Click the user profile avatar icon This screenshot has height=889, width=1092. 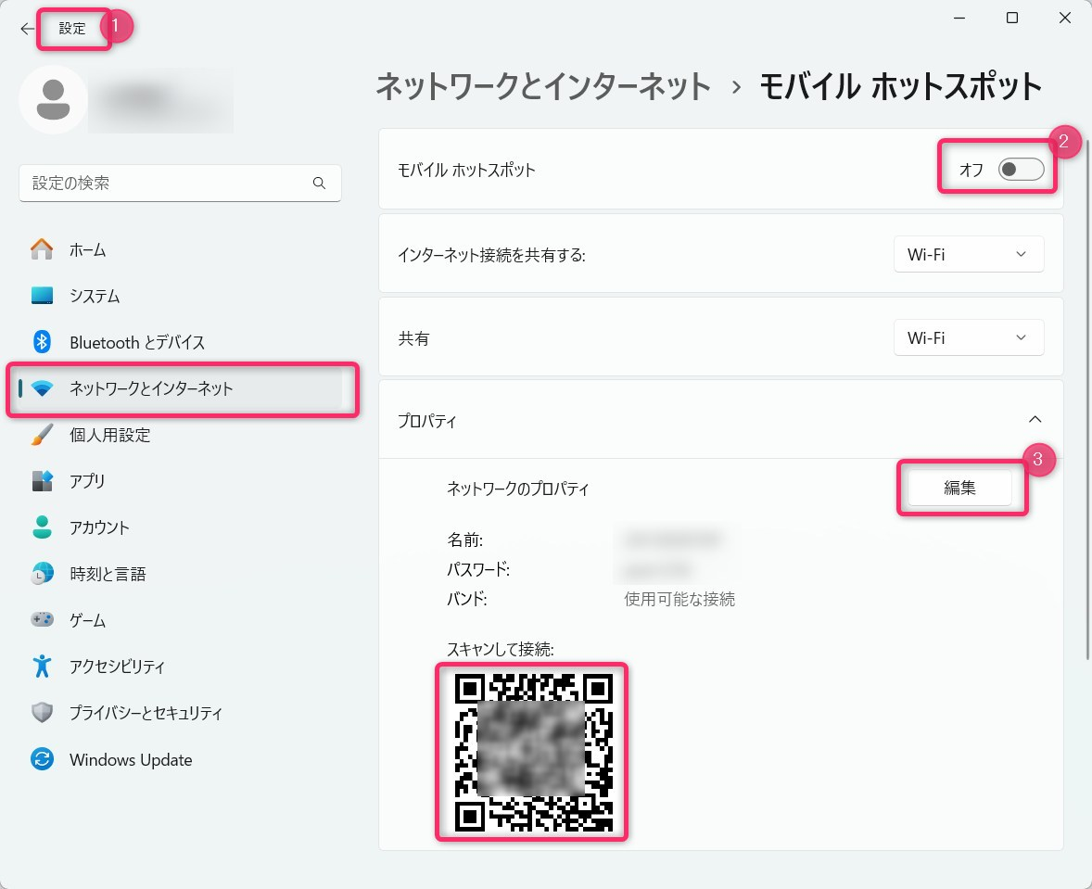pyautogui.click(x=53, y=99)
